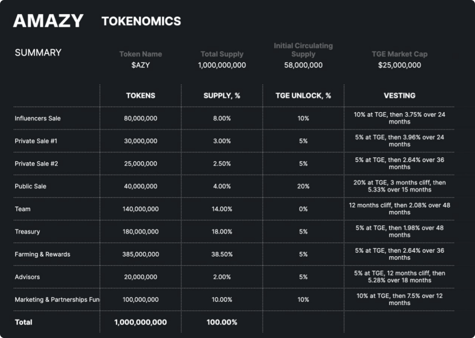Click the TOKENOMICS heading

141,21
